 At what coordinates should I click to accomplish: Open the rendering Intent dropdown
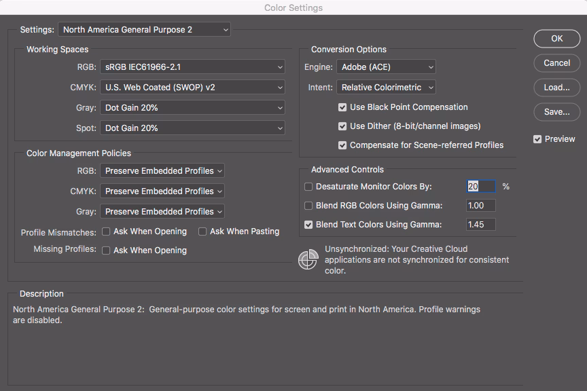386,87
